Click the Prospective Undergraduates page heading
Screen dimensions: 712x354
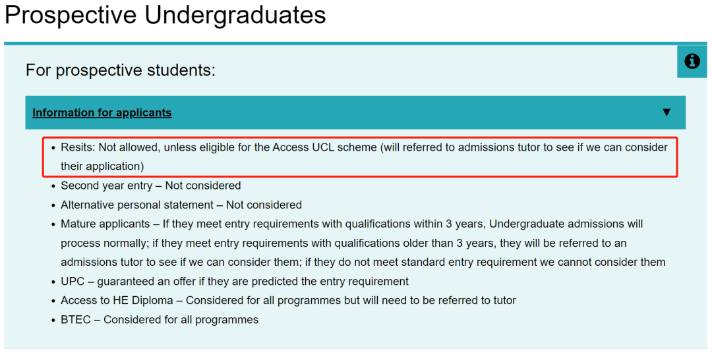[165, 16]
